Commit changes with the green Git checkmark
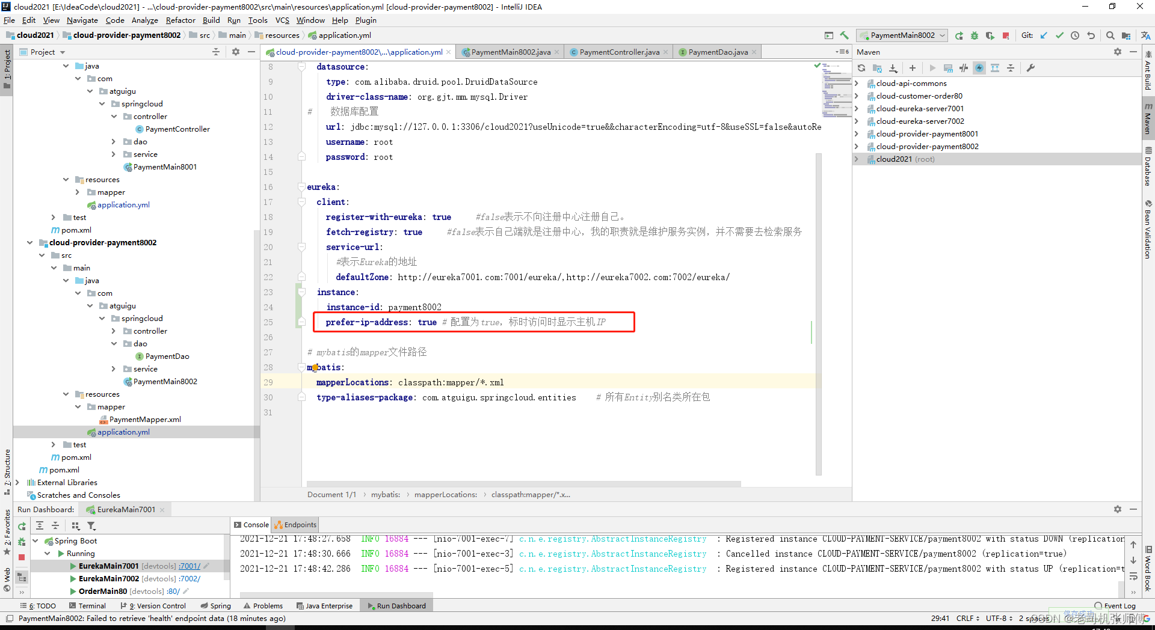Image resolution: width=1155 pixels, height=630 pixels. click(1059, 35)
